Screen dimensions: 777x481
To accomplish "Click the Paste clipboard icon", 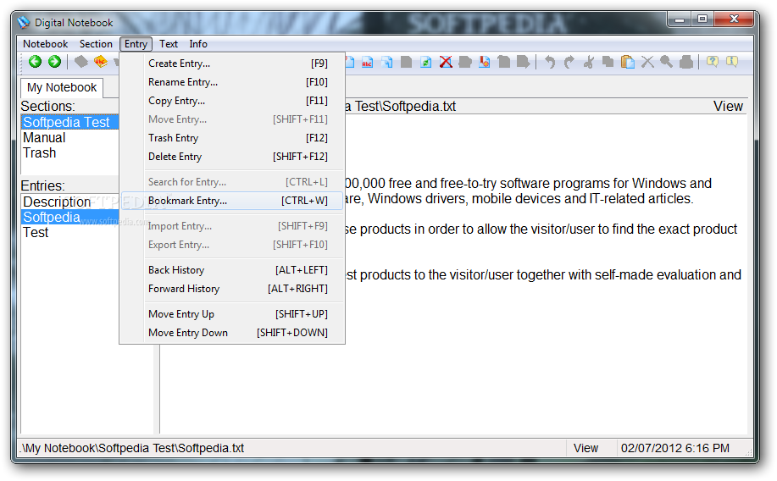I will pos(628,62).
